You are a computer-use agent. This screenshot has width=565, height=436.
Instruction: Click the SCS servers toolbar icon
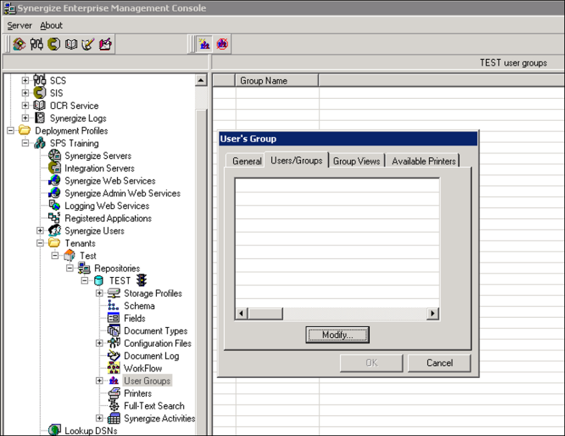click(37, 44)
